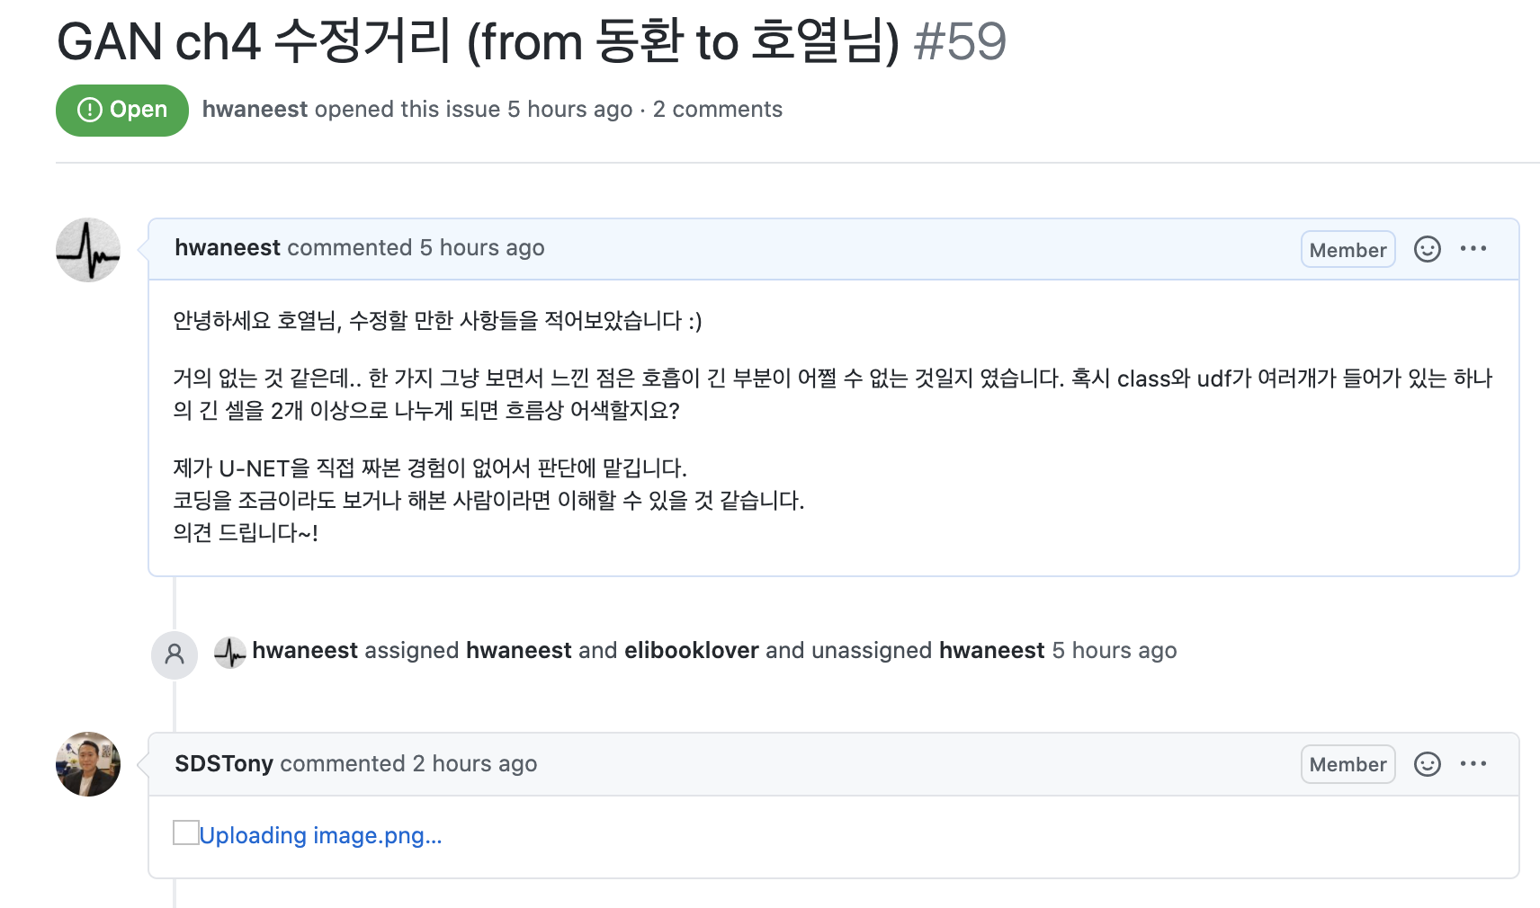Select the Member badge on hwaneest's comment
This screenshot has width=1540, height=908.
coord(1347,249)
